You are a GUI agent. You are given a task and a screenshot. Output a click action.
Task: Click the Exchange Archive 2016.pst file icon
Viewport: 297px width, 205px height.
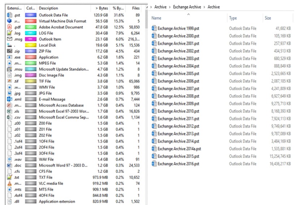click(154, 164)
